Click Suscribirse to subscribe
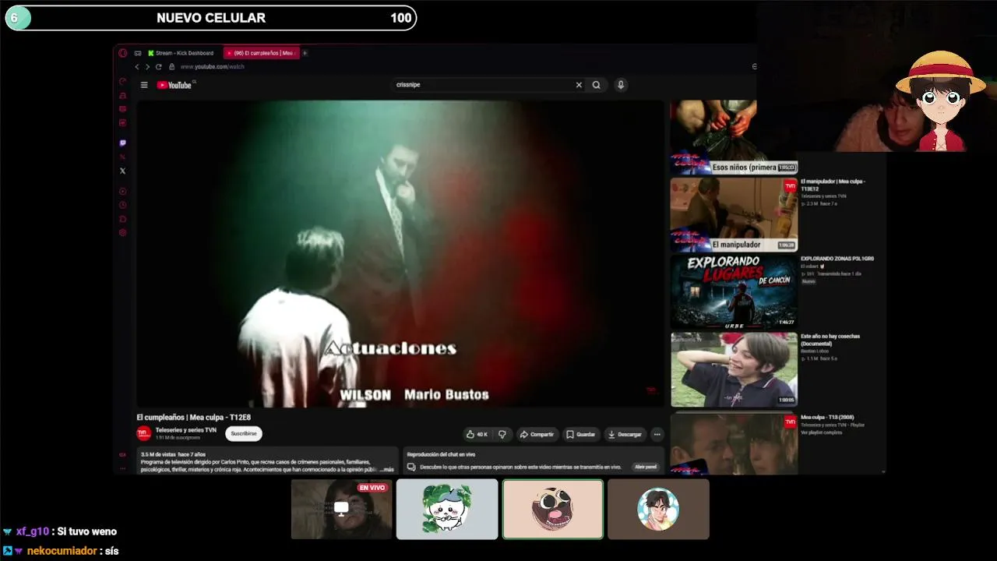Viewport: 997px width, 561px height. [x=244, y=434]
